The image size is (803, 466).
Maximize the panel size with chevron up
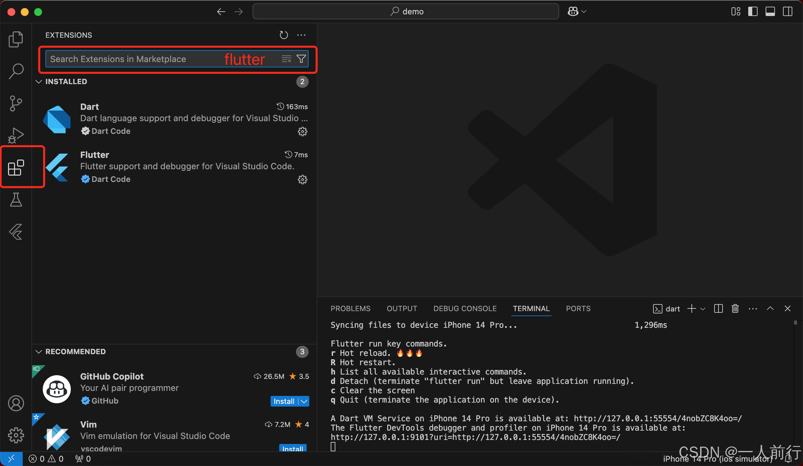pos(770,308)
